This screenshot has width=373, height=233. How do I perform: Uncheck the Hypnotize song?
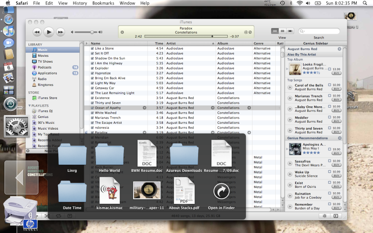[x=92, y=73]
